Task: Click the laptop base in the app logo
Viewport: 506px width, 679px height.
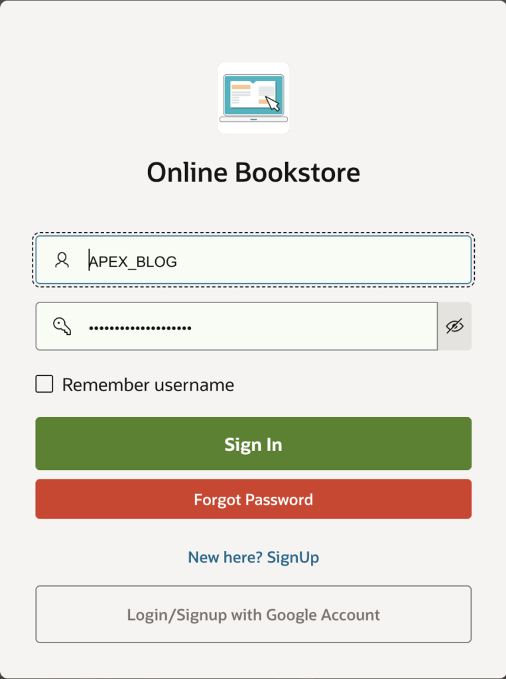Action: (x=253, y=119)
